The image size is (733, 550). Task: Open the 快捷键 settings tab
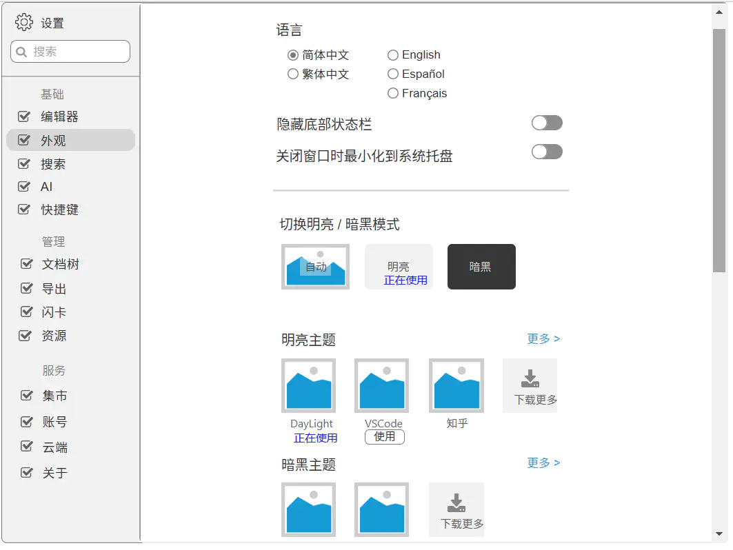[x=60, y=210]
